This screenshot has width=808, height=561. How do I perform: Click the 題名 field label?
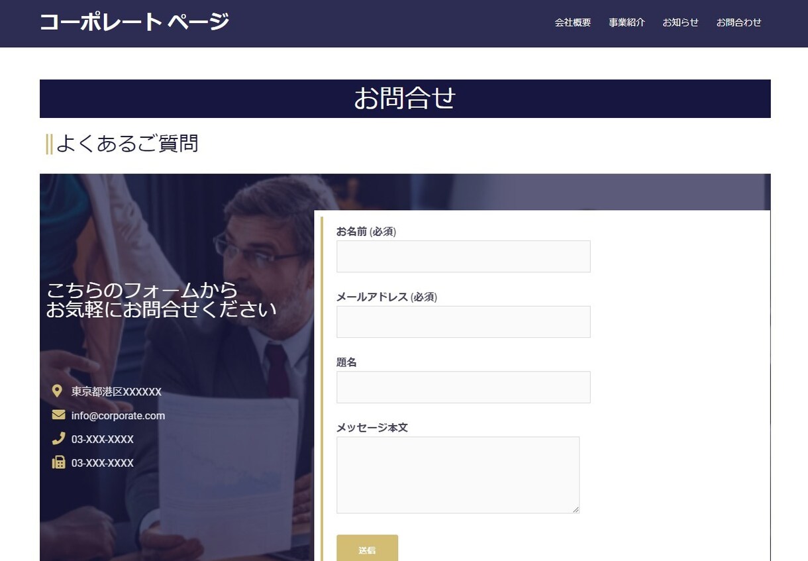tap(346, 362)
